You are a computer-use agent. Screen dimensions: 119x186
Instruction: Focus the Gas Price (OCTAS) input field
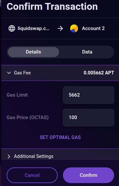[x=89, y=117]
